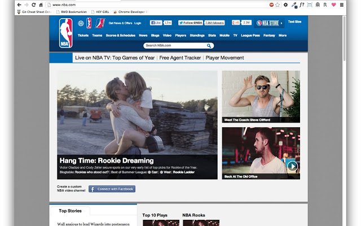
Task: Click the Google +1 button
Action: pos(236,23)
